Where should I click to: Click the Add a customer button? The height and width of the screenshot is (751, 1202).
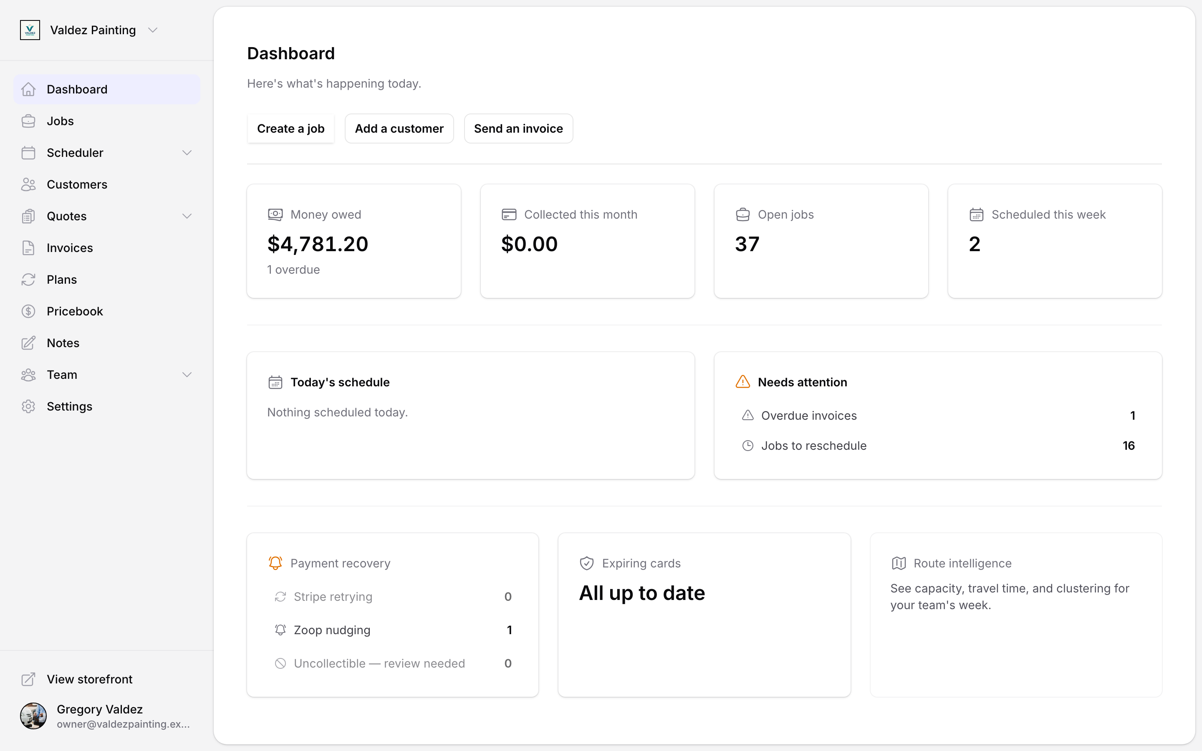[399, 129]
